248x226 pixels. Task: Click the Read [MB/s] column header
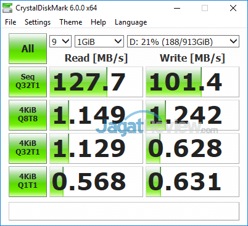[x=96, y=58]
